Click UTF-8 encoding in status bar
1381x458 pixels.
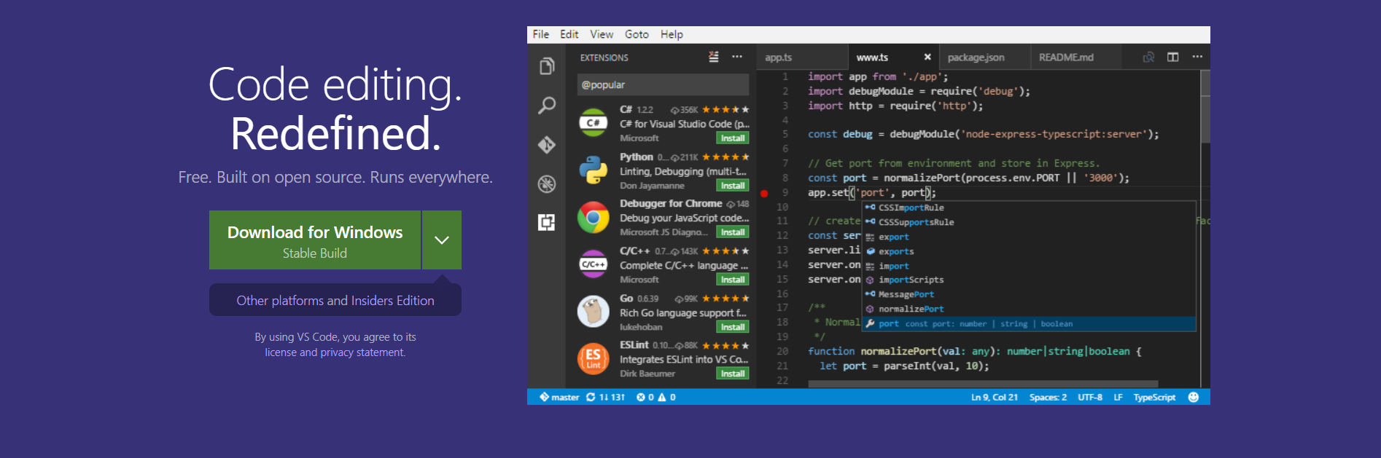click(1090, 397)
